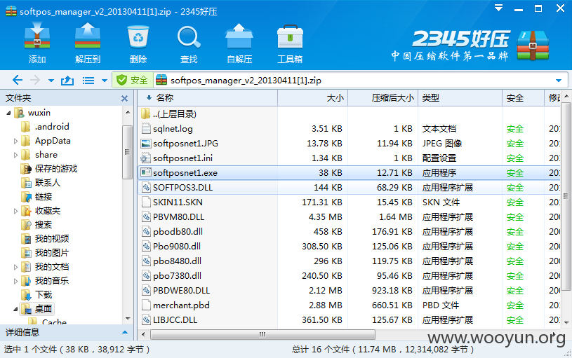Expand the address bar path dropdown
The image size is (572, 358).
pyautogui.click(x=559, y=81)
